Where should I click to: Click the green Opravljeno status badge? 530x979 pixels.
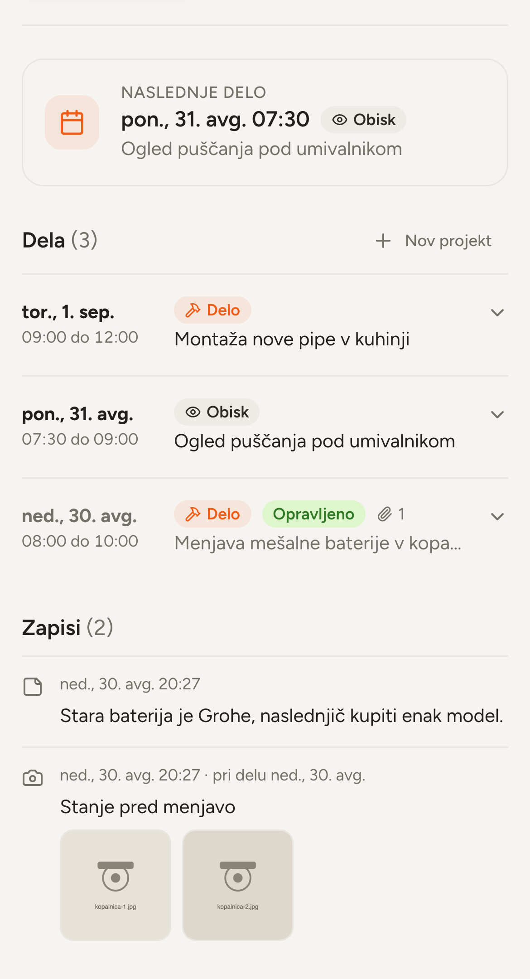point(313,514)
